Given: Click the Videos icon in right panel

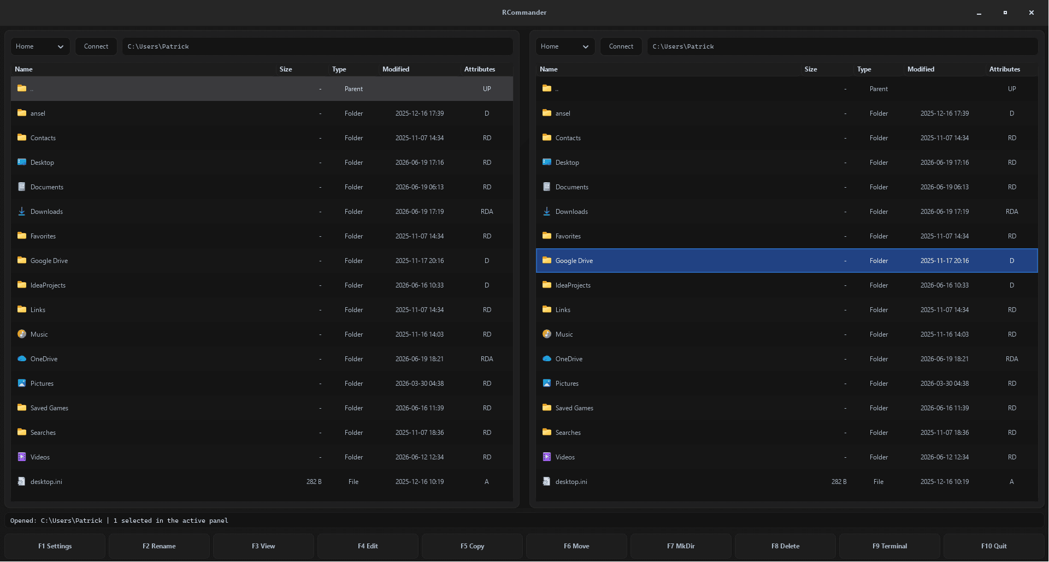Looking at the screenshot, I should point(547,457).
